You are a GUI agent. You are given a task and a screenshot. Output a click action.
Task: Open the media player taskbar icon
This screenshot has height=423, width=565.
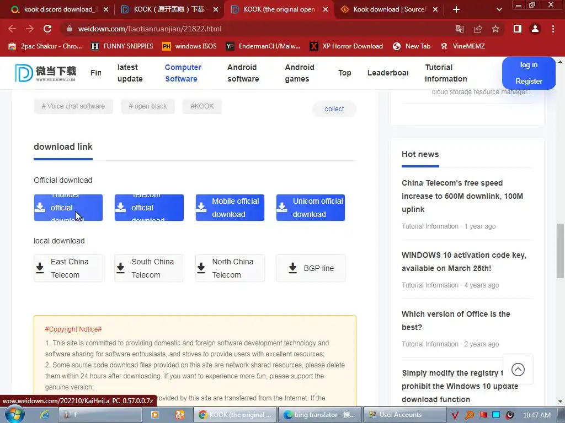(x=155, y=415)
